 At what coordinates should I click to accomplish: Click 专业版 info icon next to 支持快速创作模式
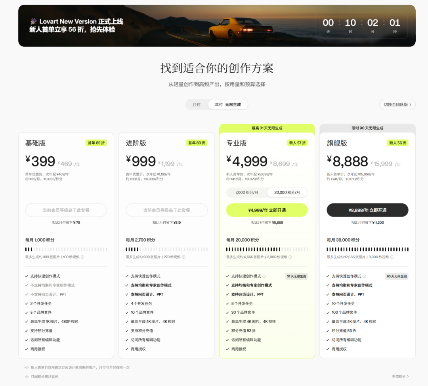point(264,276)
